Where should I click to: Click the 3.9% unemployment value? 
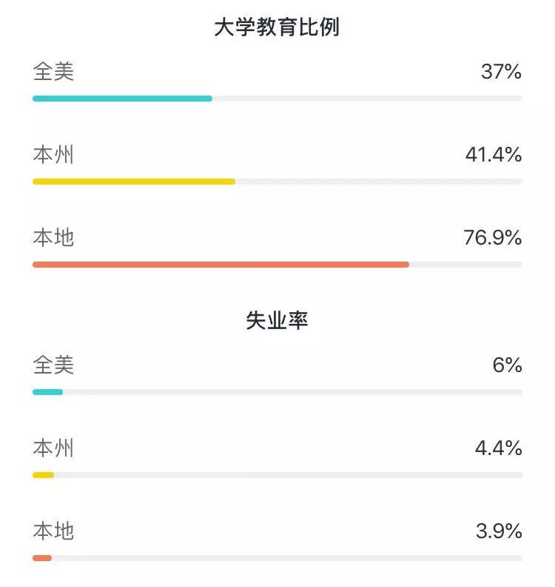[499, 531]
